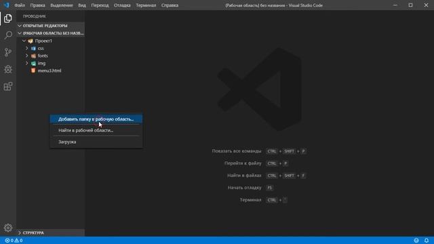Click the img folder icon
Image resolution: width=434 pixels, height=244 pixels.
[33, 63]
